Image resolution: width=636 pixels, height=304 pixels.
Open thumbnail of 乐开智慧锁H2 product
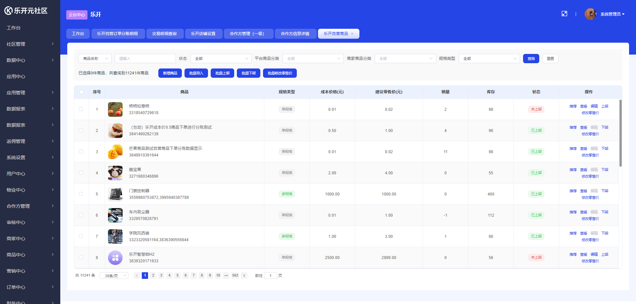coord(115,258)
